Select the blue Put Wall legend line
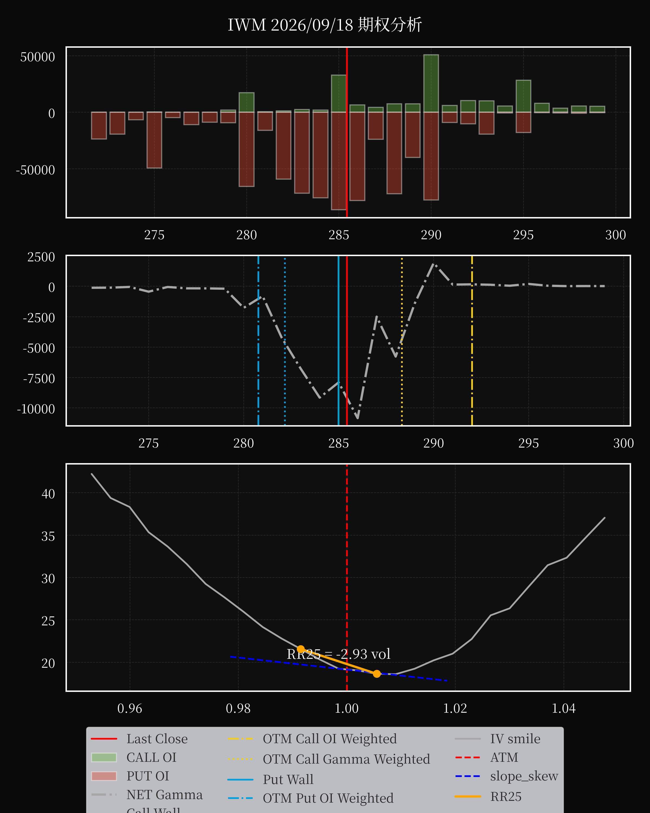This screenshot has width=650, height=813. (x=240, y=779)
